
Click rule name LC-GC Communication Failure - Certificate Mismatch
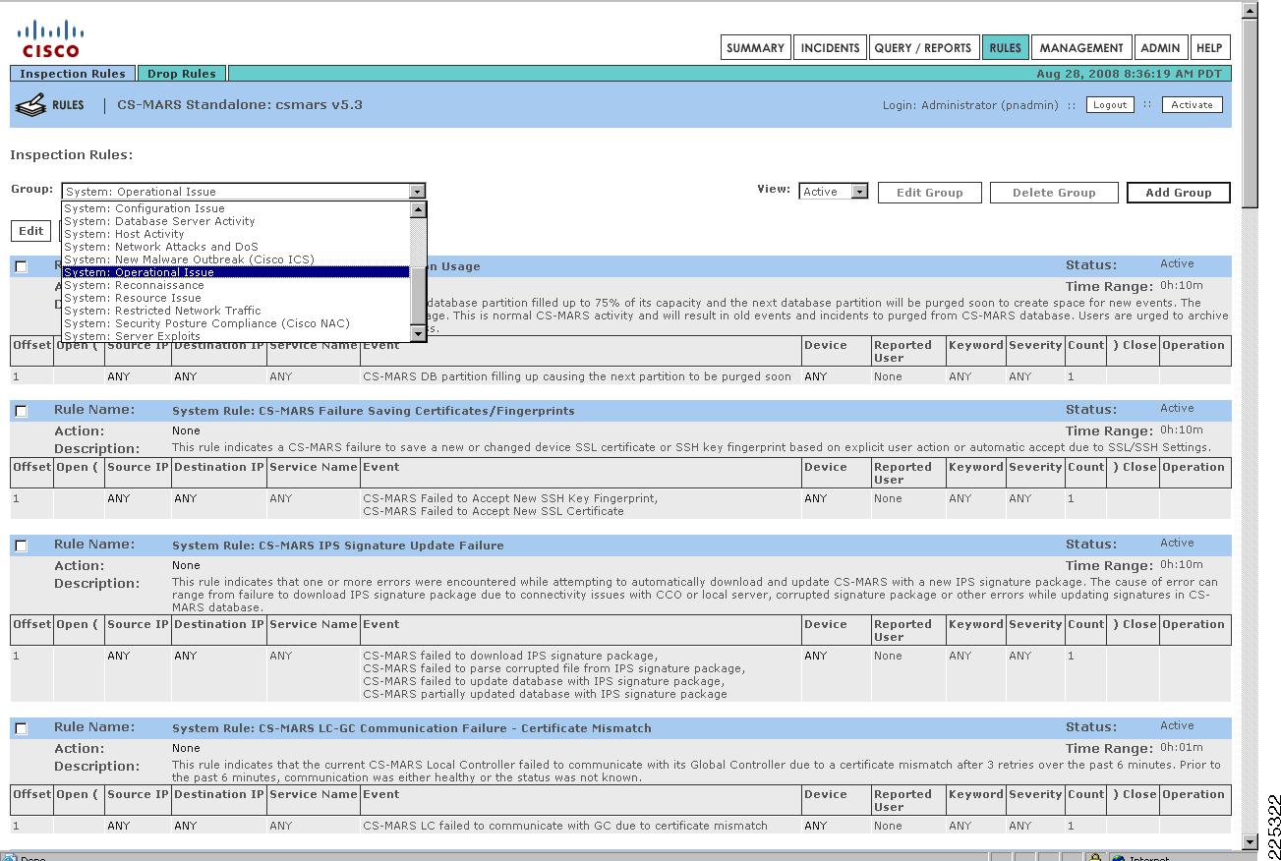pyautogui.click(x=411, y=728)
